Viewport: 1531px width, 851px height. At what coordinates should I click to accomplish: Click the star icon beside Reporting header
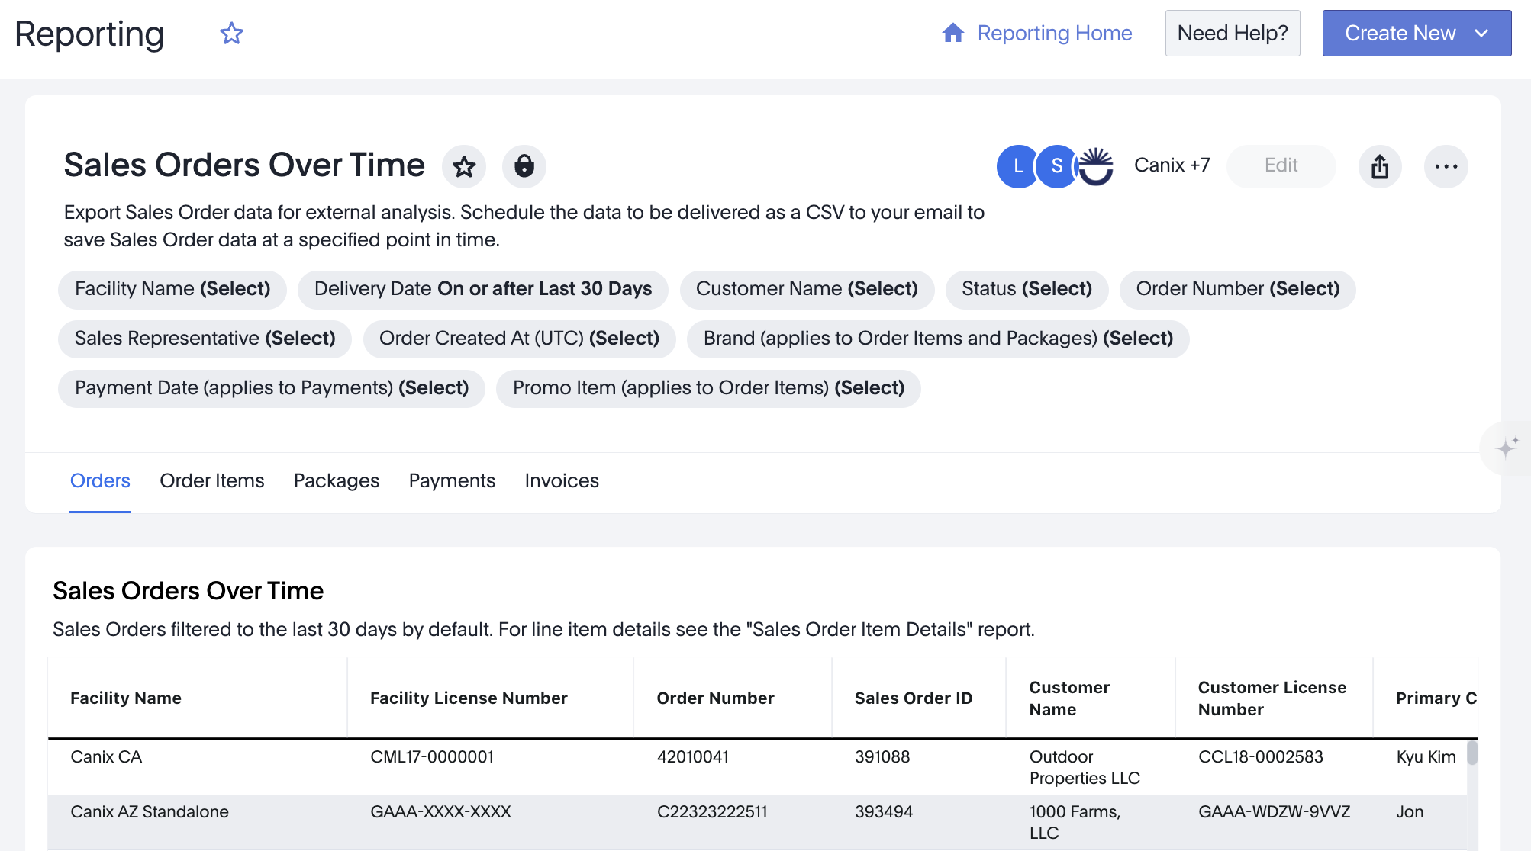pos(231,34)
